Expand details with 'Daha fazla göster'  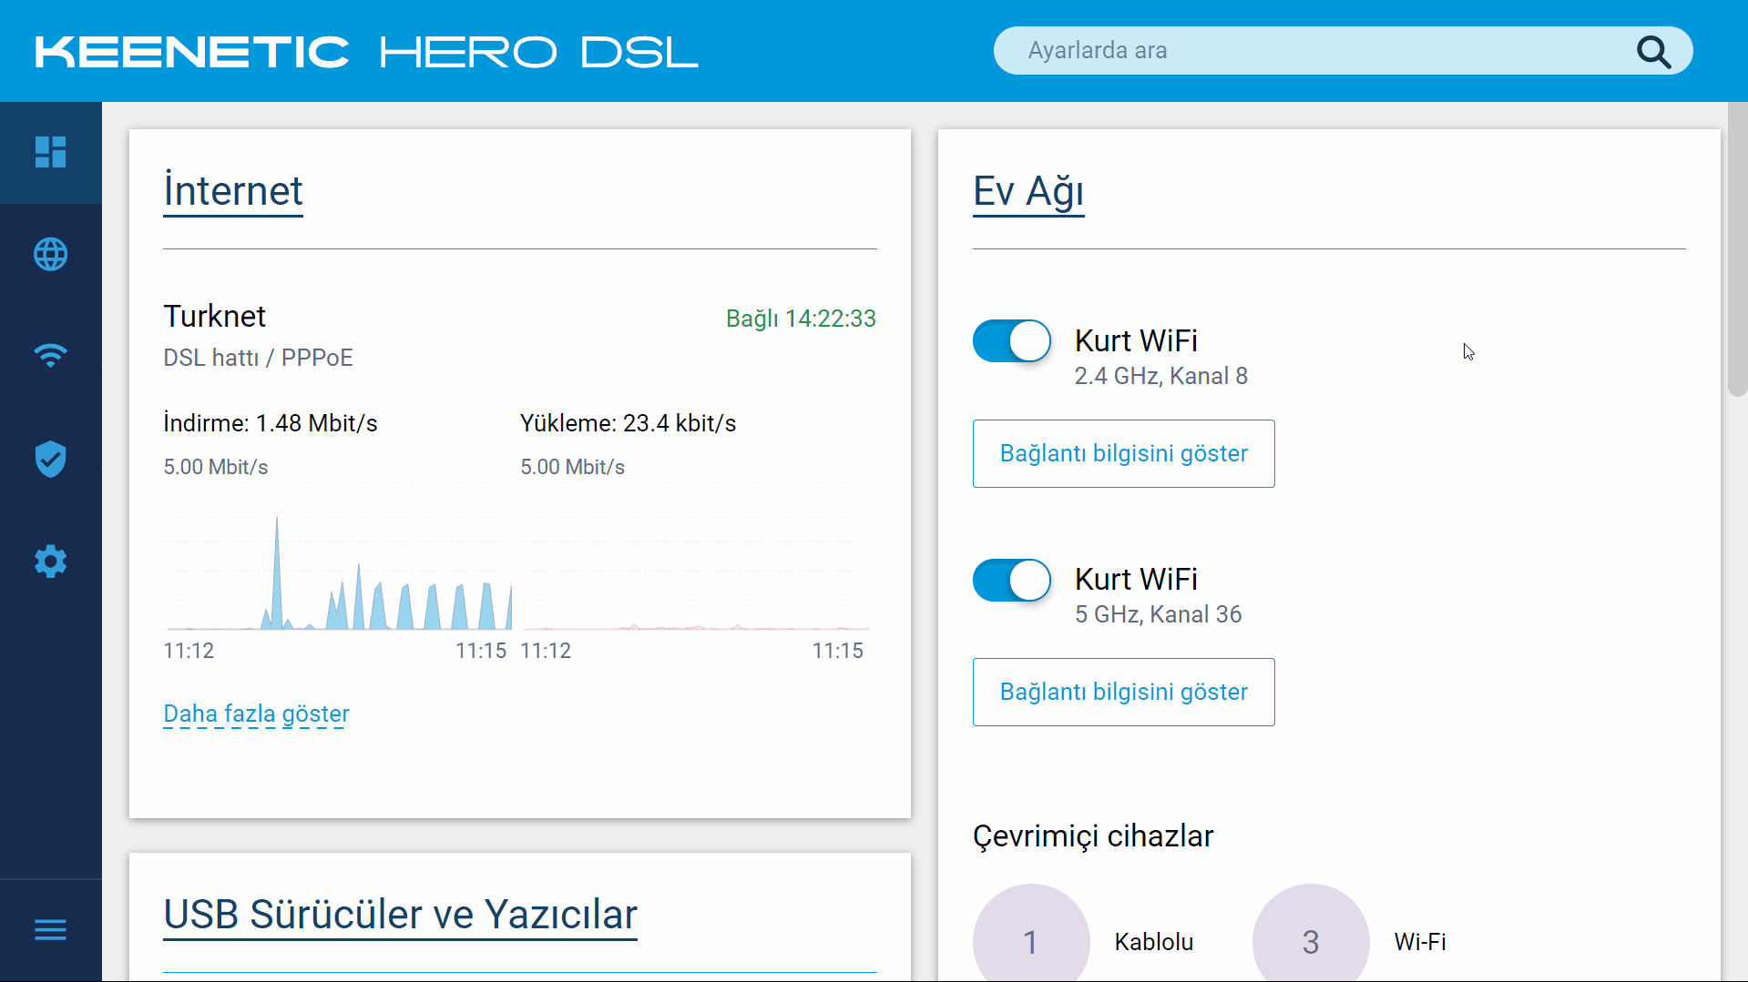click(x=256, y=714)
